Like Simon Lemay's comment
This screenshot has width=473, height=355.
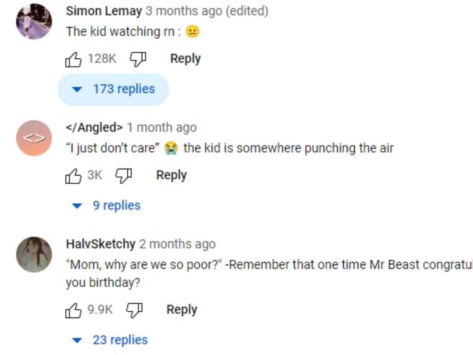[73, 59]
